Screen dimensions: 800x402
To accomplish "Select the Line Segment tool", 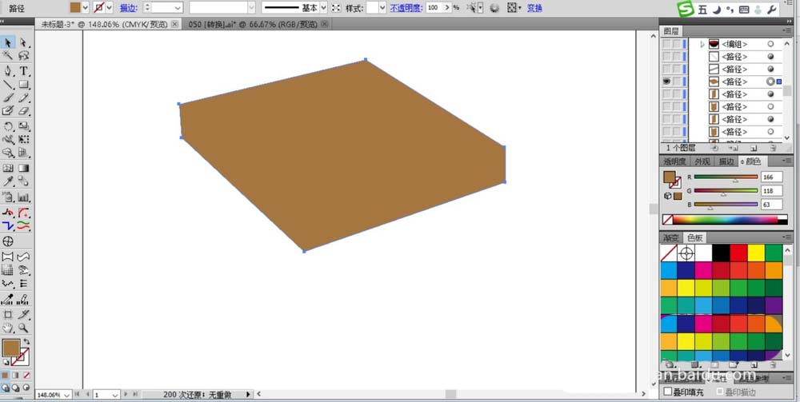I will coord(8,85).
